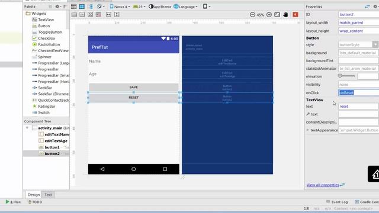Switch to the Text tab
The width and height of the screenshot is (379, 213).
click(48, 195)
